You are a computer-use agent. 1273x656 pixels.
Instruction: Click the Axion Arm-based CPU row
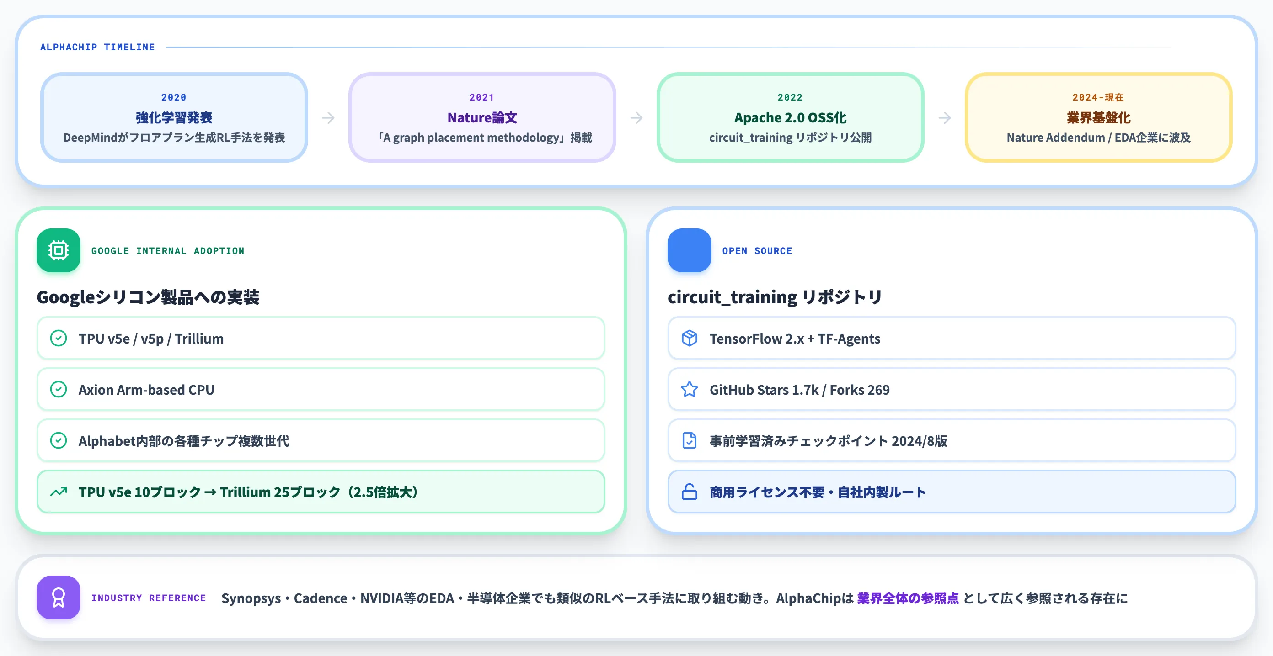point(321,390)
